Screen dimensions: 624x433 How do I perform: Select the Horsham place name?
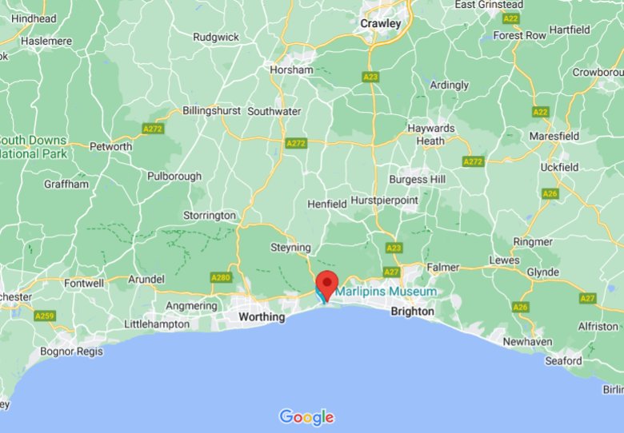tap(291, 70)
